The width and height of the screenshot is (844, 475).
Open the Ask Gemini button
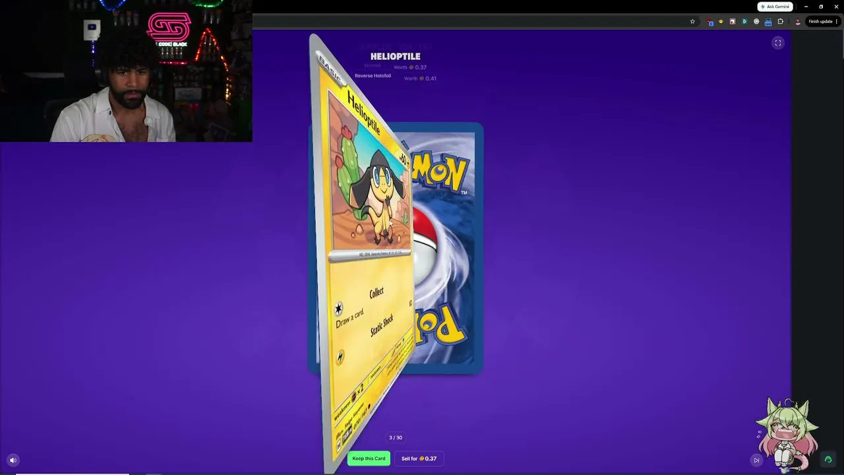pyautogui.click(x=775, y=7)
